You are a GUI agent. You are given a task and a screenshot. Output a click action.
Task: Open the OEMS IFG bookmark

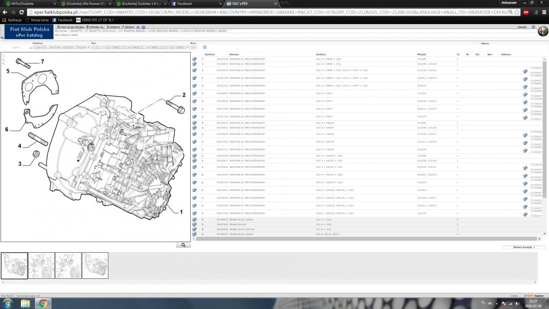pos(95,20)
